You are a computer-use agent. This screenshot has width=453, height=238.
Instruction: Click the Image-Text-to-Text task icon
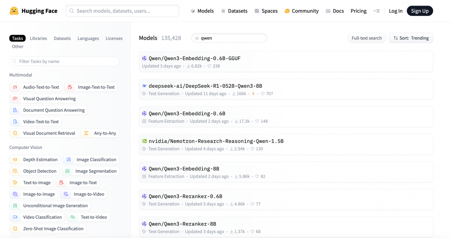(70, 87)
